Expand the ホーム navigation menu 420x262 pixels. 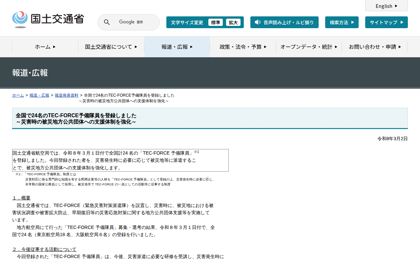pos(45,47)
